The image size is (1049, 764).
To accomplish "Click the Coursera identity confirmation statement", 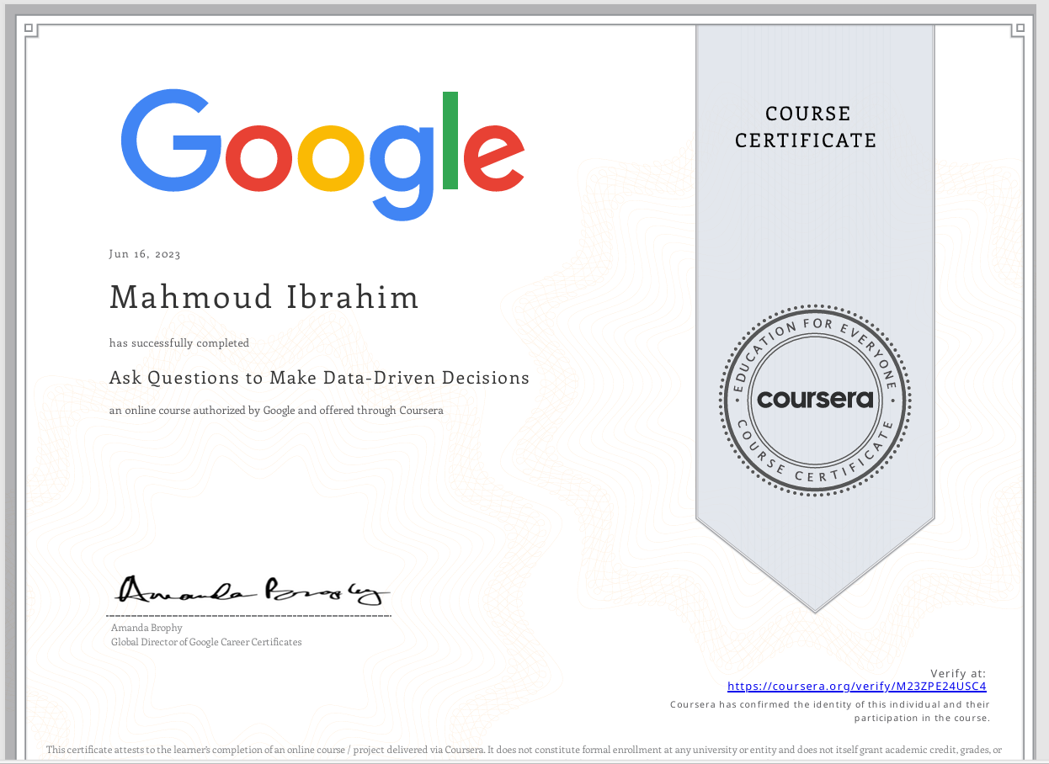I will pyautogui.click(x=830, y=711).
